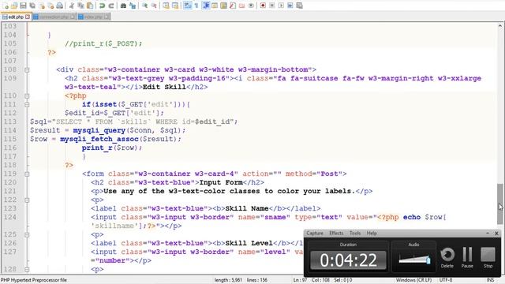The height and width of the screenshot is (284, 505).
Task: Click the 0:04:22 duration display
Action: [348, 260]
